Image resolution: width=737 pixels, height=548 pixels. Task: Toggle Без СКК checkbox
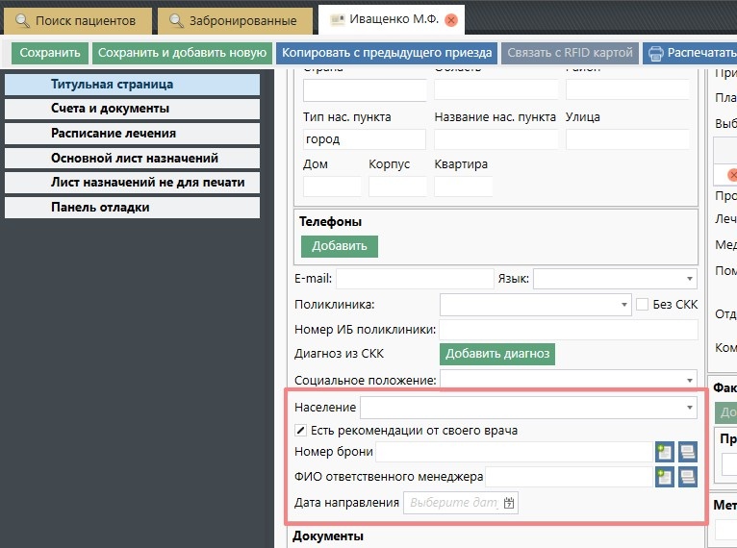643,305
